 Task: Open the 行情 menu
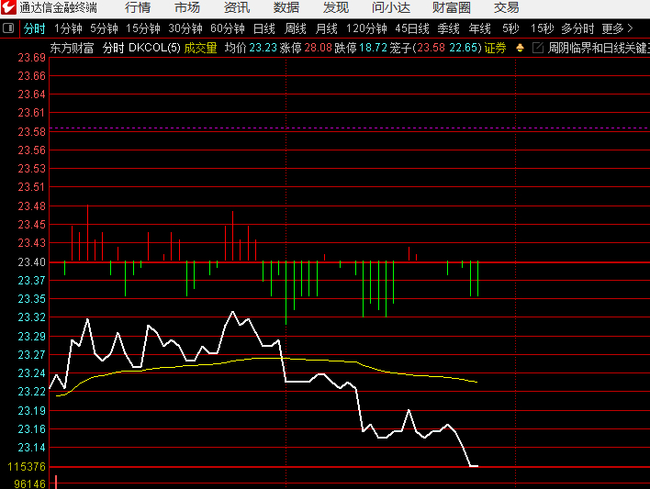coord(138,7)
